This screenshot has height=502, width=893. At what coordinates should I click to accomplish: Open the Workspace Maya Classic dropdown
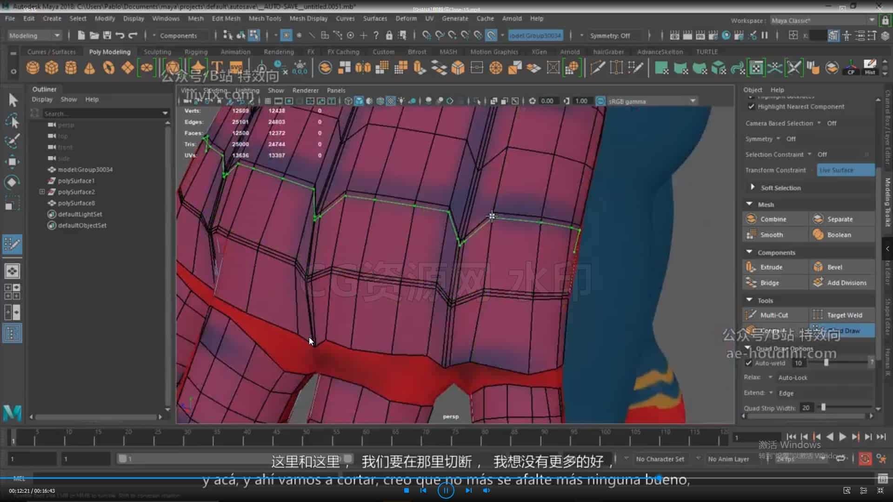click(823, 20)
